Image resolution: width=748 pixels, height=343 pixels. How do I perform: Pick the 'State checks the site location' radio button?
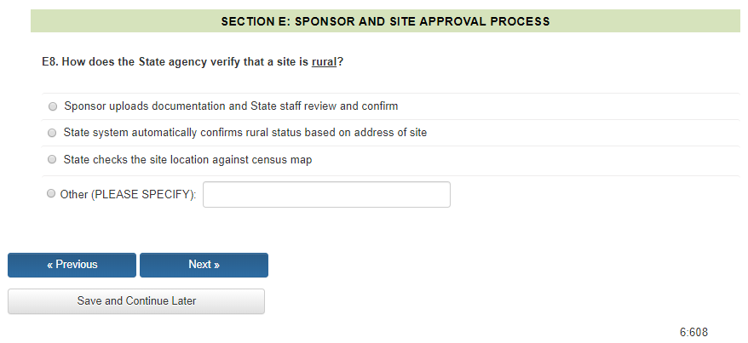click(54, 159)
